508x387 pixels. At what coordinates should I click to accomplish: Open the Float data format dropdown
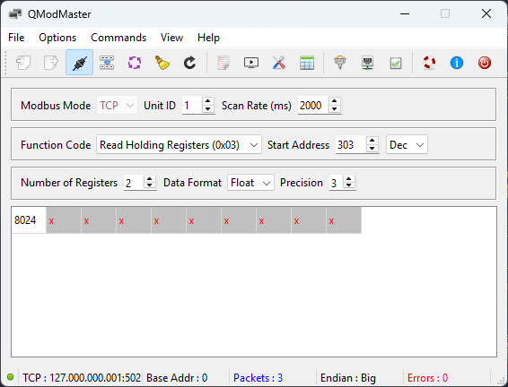click(250, 183)
